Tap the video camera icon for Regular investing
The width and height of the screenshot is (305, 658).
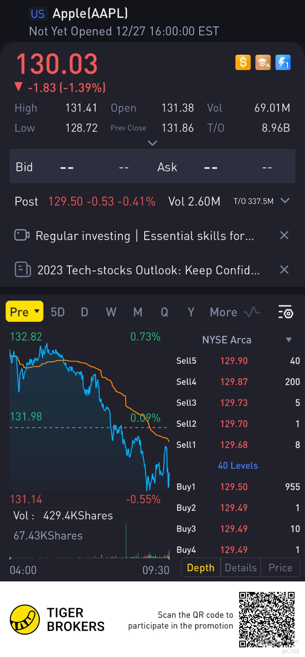tap(22, 235)
